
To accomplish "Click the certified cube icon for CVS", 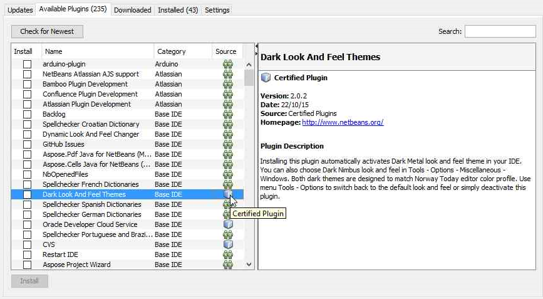I will click(228, 244).
